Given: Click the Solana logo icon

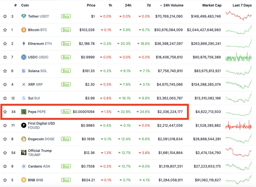Looking at the screenshot, I should [24, 71].
